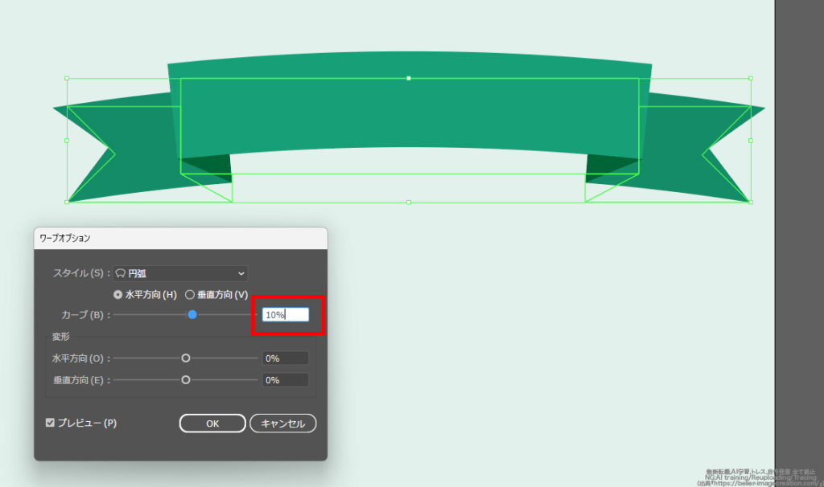This screenshot has height=487, width=824.
Task: Click the top-center bounding box handle
Action: (x=409, y=78)
